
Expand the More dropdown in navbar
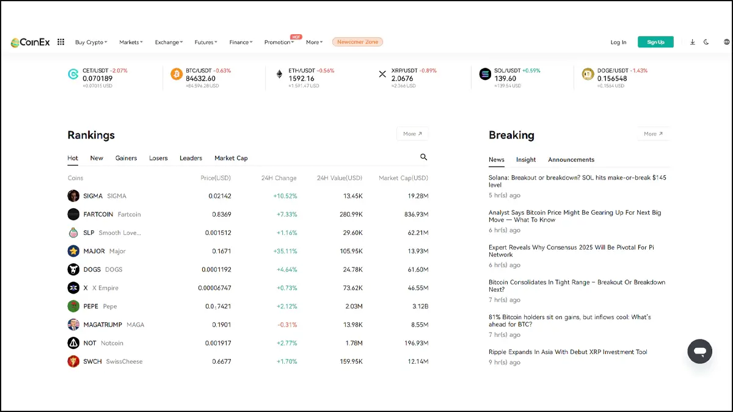click(x=314, y=42)
